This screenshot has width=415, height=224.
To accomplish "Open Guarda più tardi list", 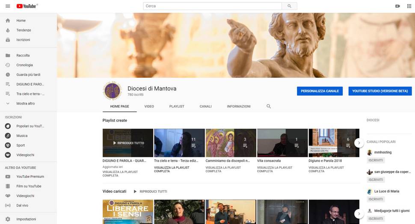I will coord(28,74).
